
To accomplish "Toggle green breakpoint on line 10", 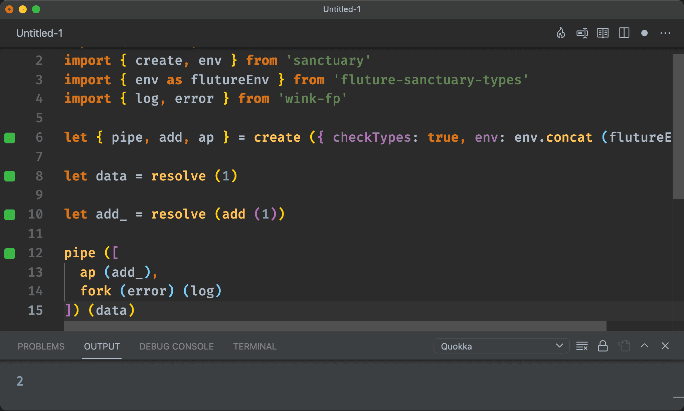I will (11, 214).
